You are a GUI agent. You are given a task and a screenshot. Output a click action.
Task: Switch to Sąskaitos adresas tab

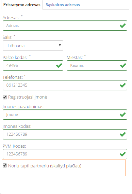(63, 5)
